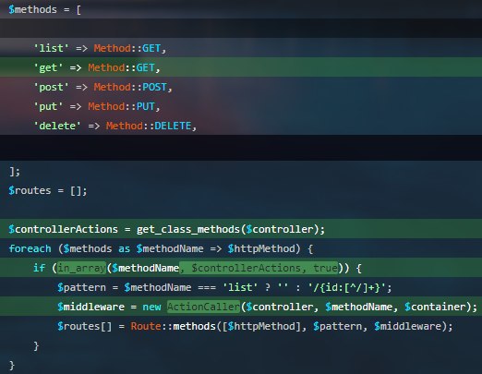Click the POST constant
The width and height of the screenshot is (482, 374).
tap(154, 87)
